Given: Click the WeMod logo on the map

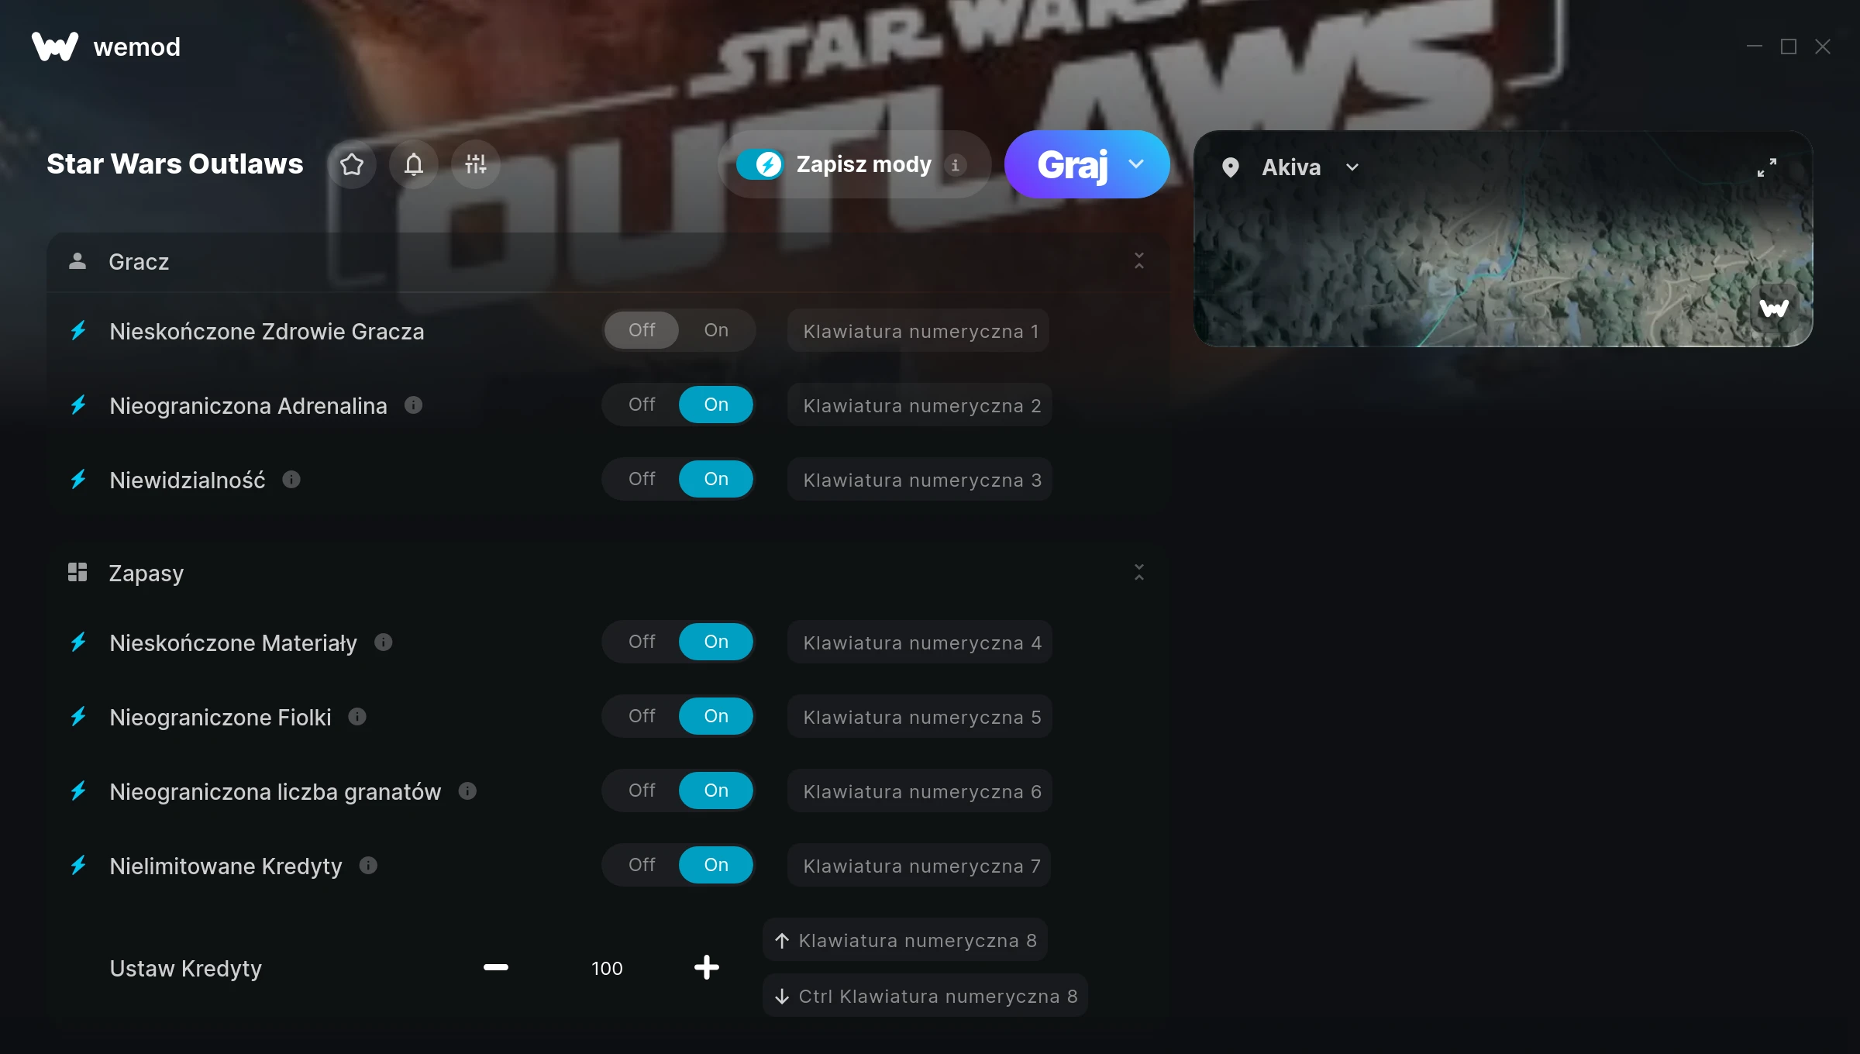Looking at the screenshot, I should coord(1774,308).
